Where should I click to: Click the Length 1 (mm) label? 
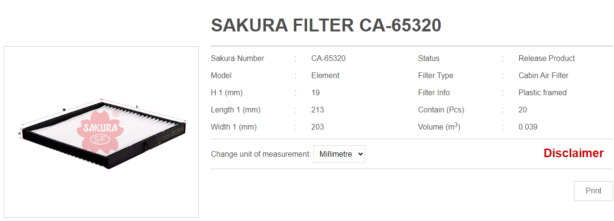click(235, 110)
